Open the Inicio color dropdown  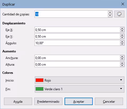[x=80, y=80]
